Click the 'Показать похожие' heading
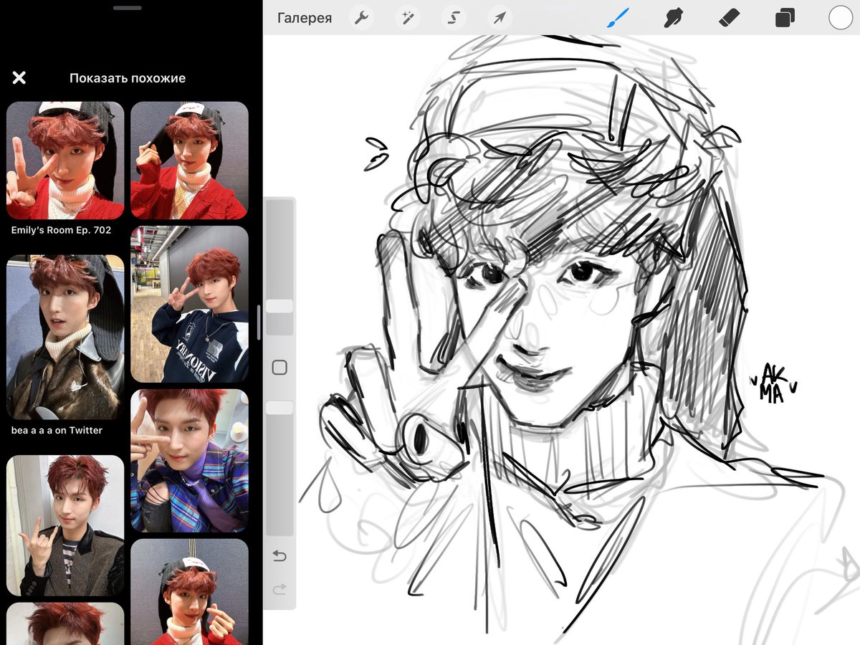The width and height of the screenshot is (860, 645). [128, 78]
